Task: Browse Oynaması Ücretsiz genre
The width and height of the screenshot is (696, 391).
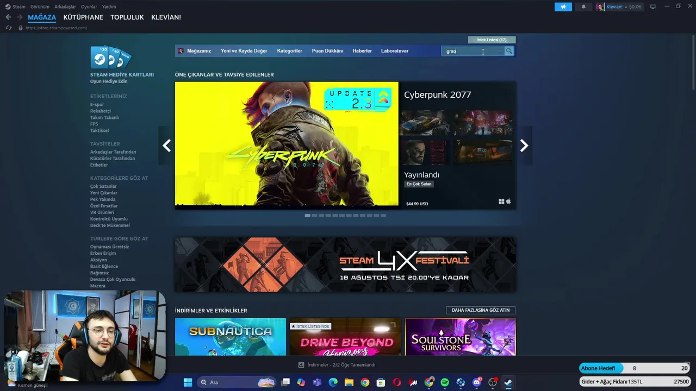Action: tap(109, 247)
